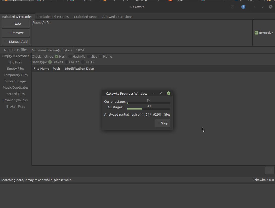
Task: Click the Remove directory button
Action: point(16,33)
